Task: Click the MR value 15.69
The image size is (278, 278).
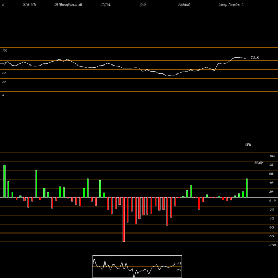Action: pyautogui.click(x=259, y=163)
